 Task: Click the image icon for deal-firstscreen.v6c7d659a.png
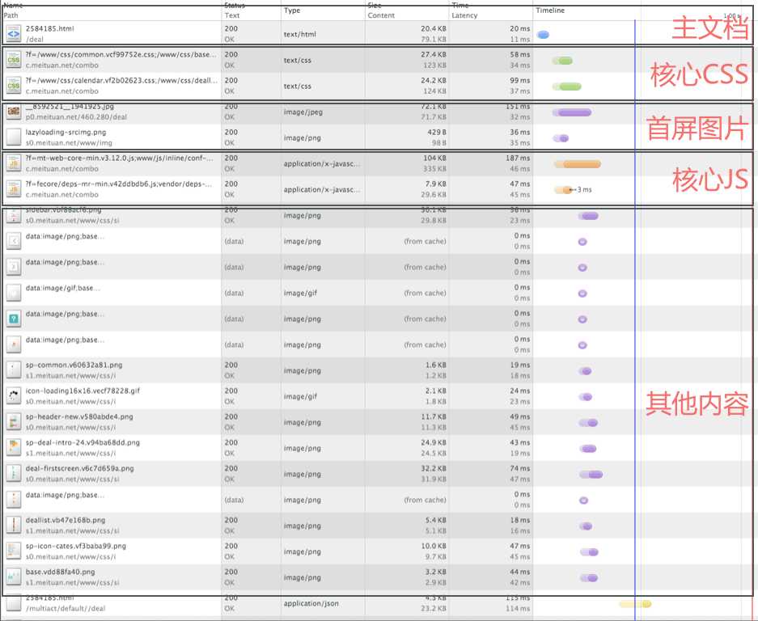tap(13, 473)
